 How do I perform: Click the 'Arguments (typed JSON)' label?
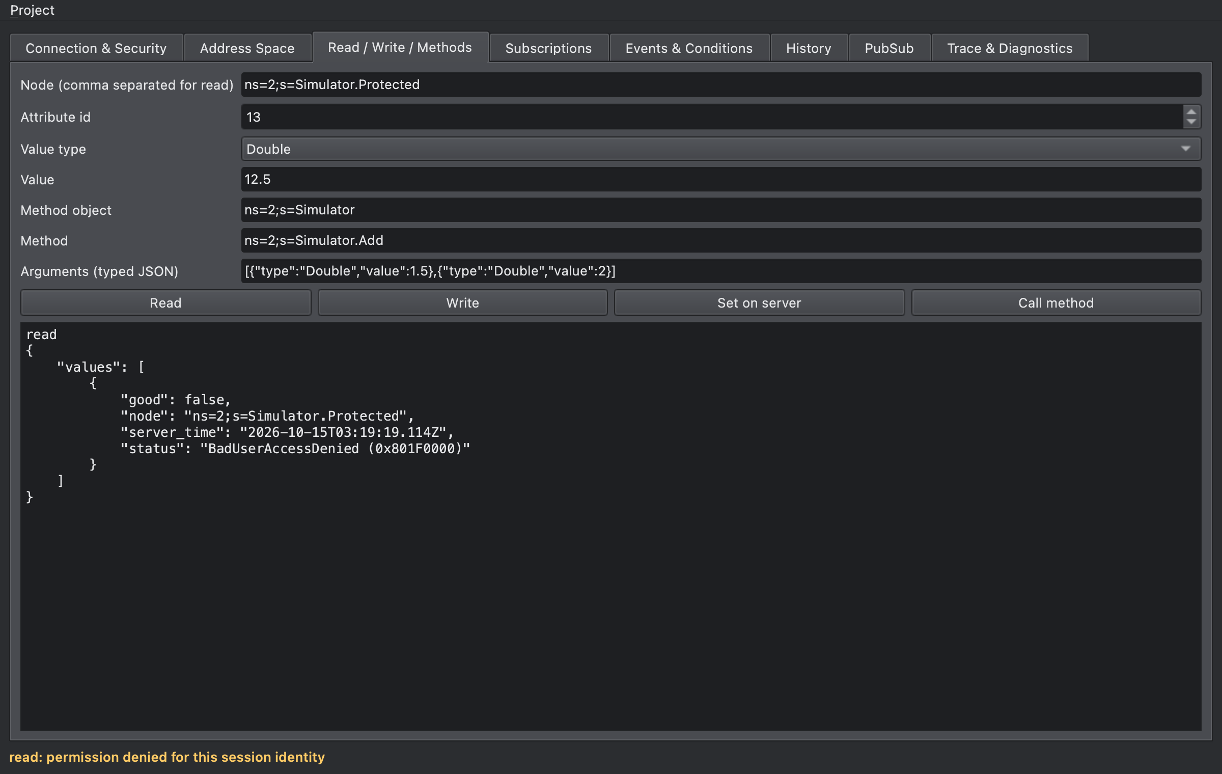(x=99, y=271)
